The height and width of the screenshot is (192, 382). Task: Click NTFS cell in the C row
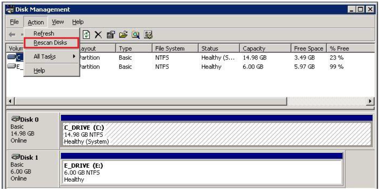162,57
